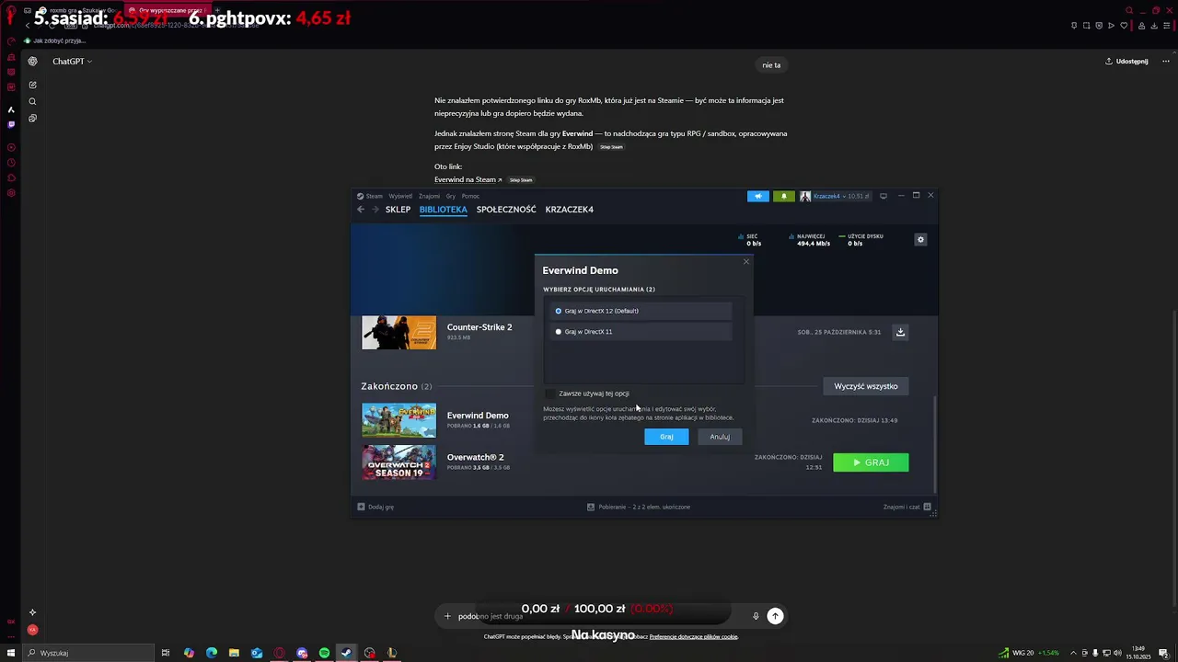Open Steam from the taskbar
Image resolution: width=1178 pixels, height=662 pixels.
pyautogui.click(x=346, y=653)
